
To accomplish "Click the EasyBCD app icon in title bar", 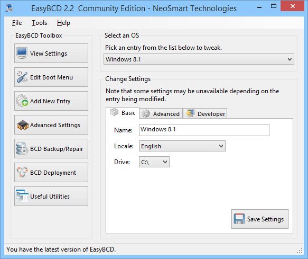I will (x=10, y=8).
